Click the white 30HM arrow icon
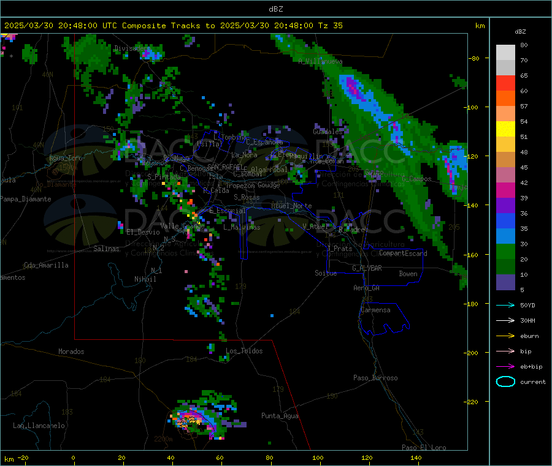The image size is (552, 466). [505, 320]
